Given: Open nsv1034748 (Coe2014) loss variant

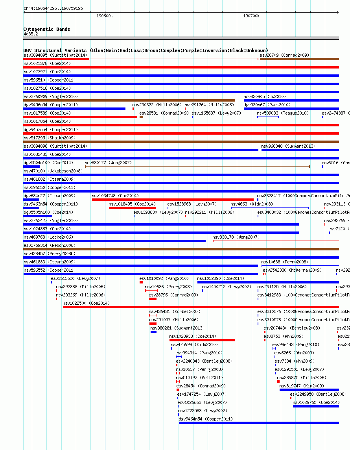Looking at the screenshot, I should pyautogui.click(x=173, y=200).
